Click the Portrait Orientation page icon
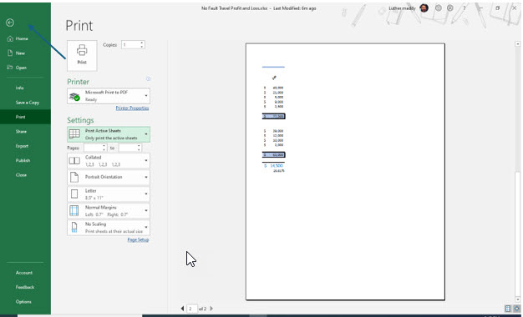 74,177
